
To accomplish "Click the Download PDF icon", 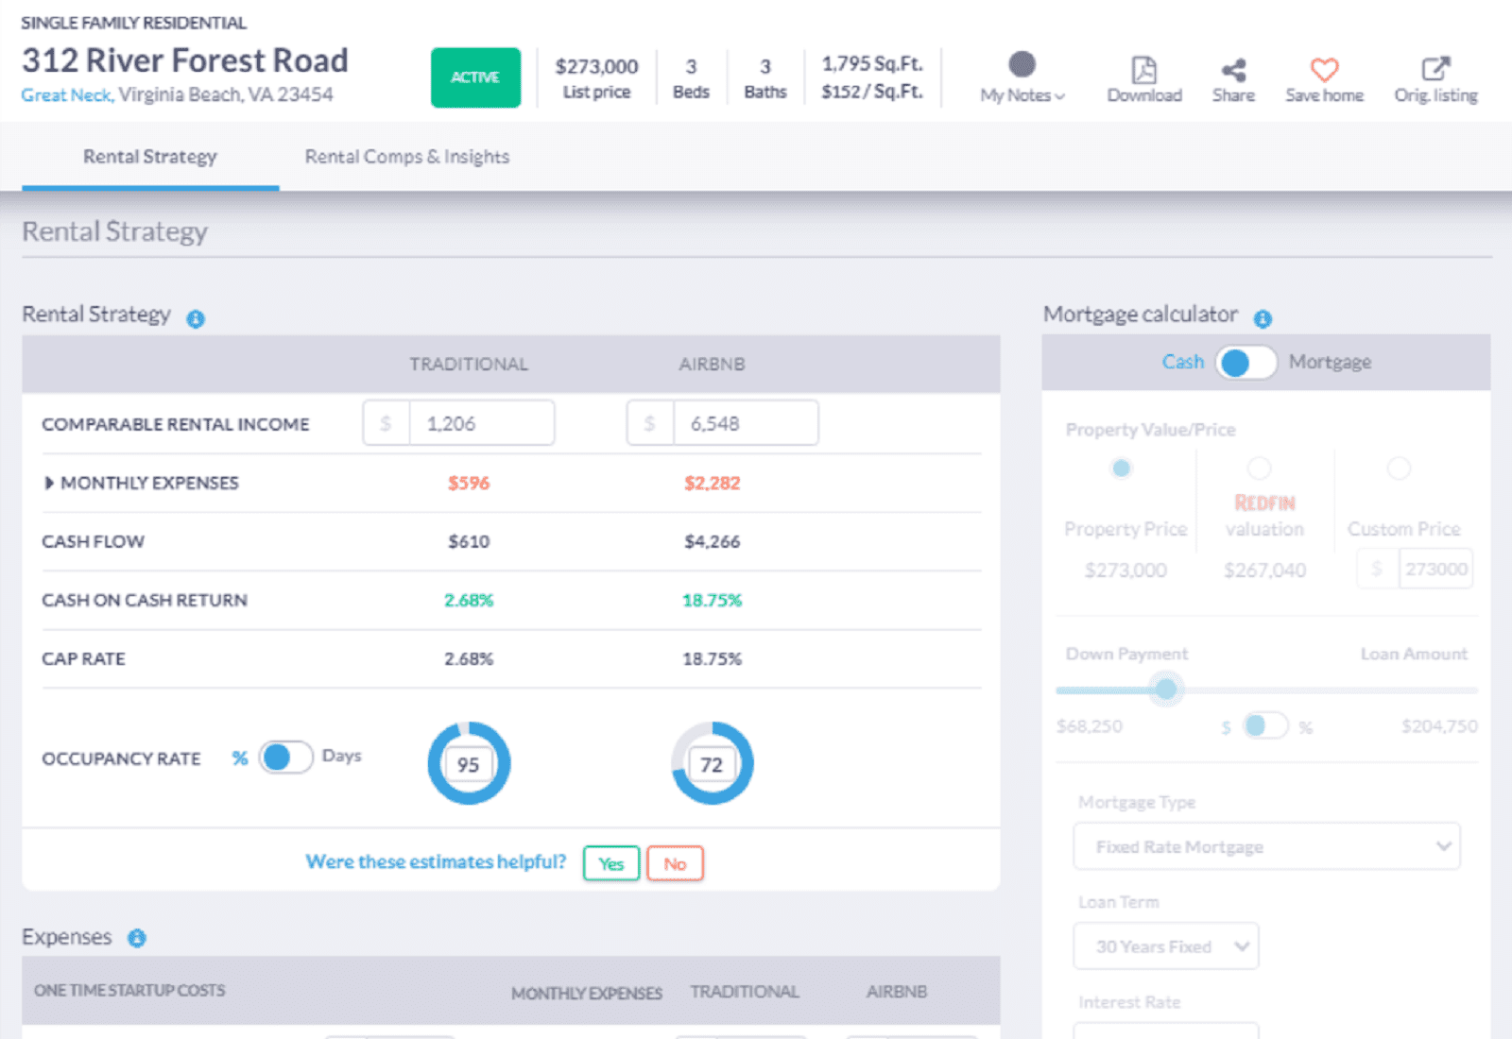I will click(x=1143, y=71).
